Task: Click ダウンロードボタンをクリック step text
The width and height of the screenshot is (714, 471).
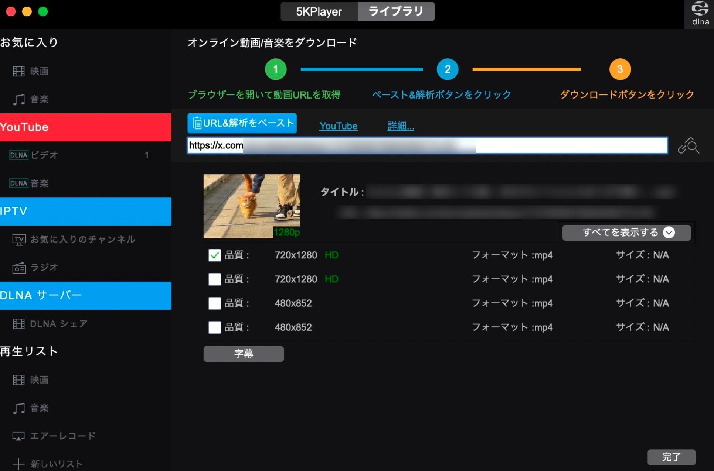Action: tap(627, 95)
